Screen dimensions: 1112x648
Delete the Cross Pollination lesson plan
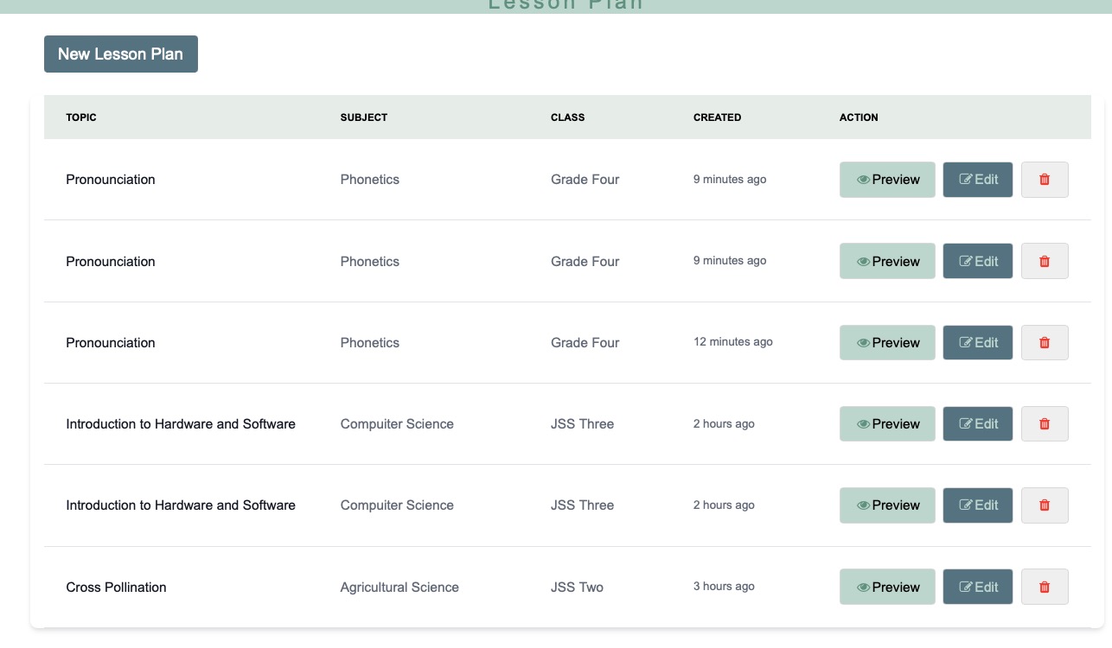click(x=1044, y=587)
